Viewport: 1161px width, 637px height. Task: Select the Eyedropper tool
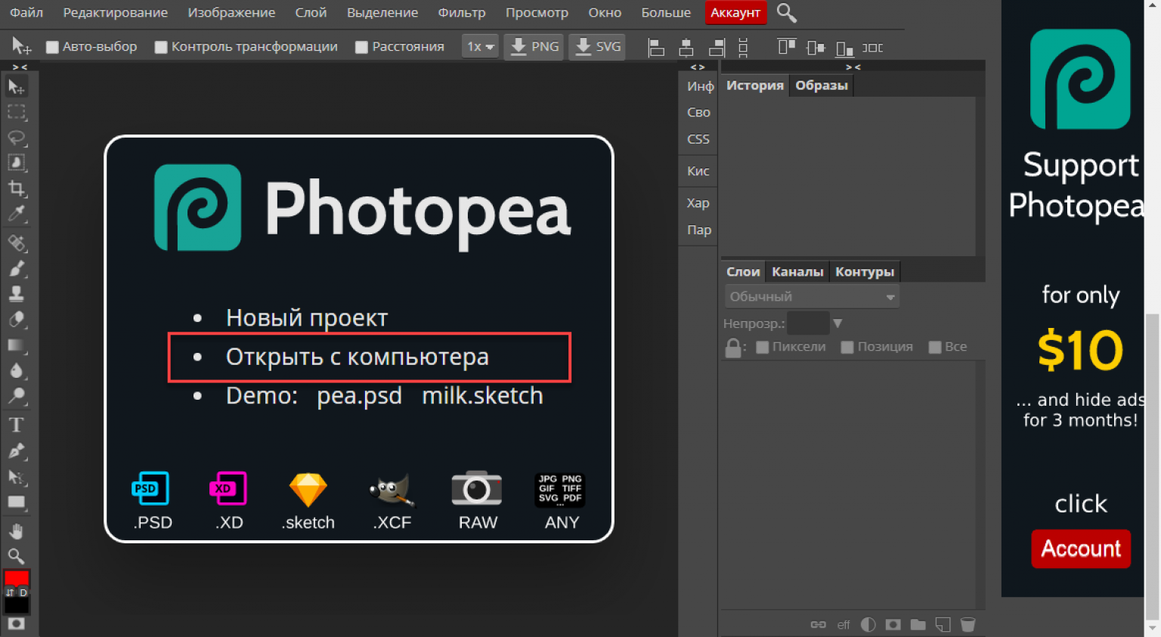pos(16,214)
